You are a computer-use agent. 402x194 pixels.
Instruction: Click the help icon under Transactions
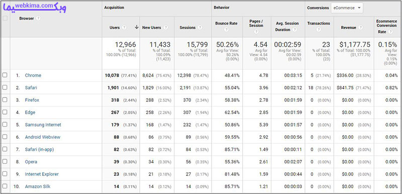(319, 30)
